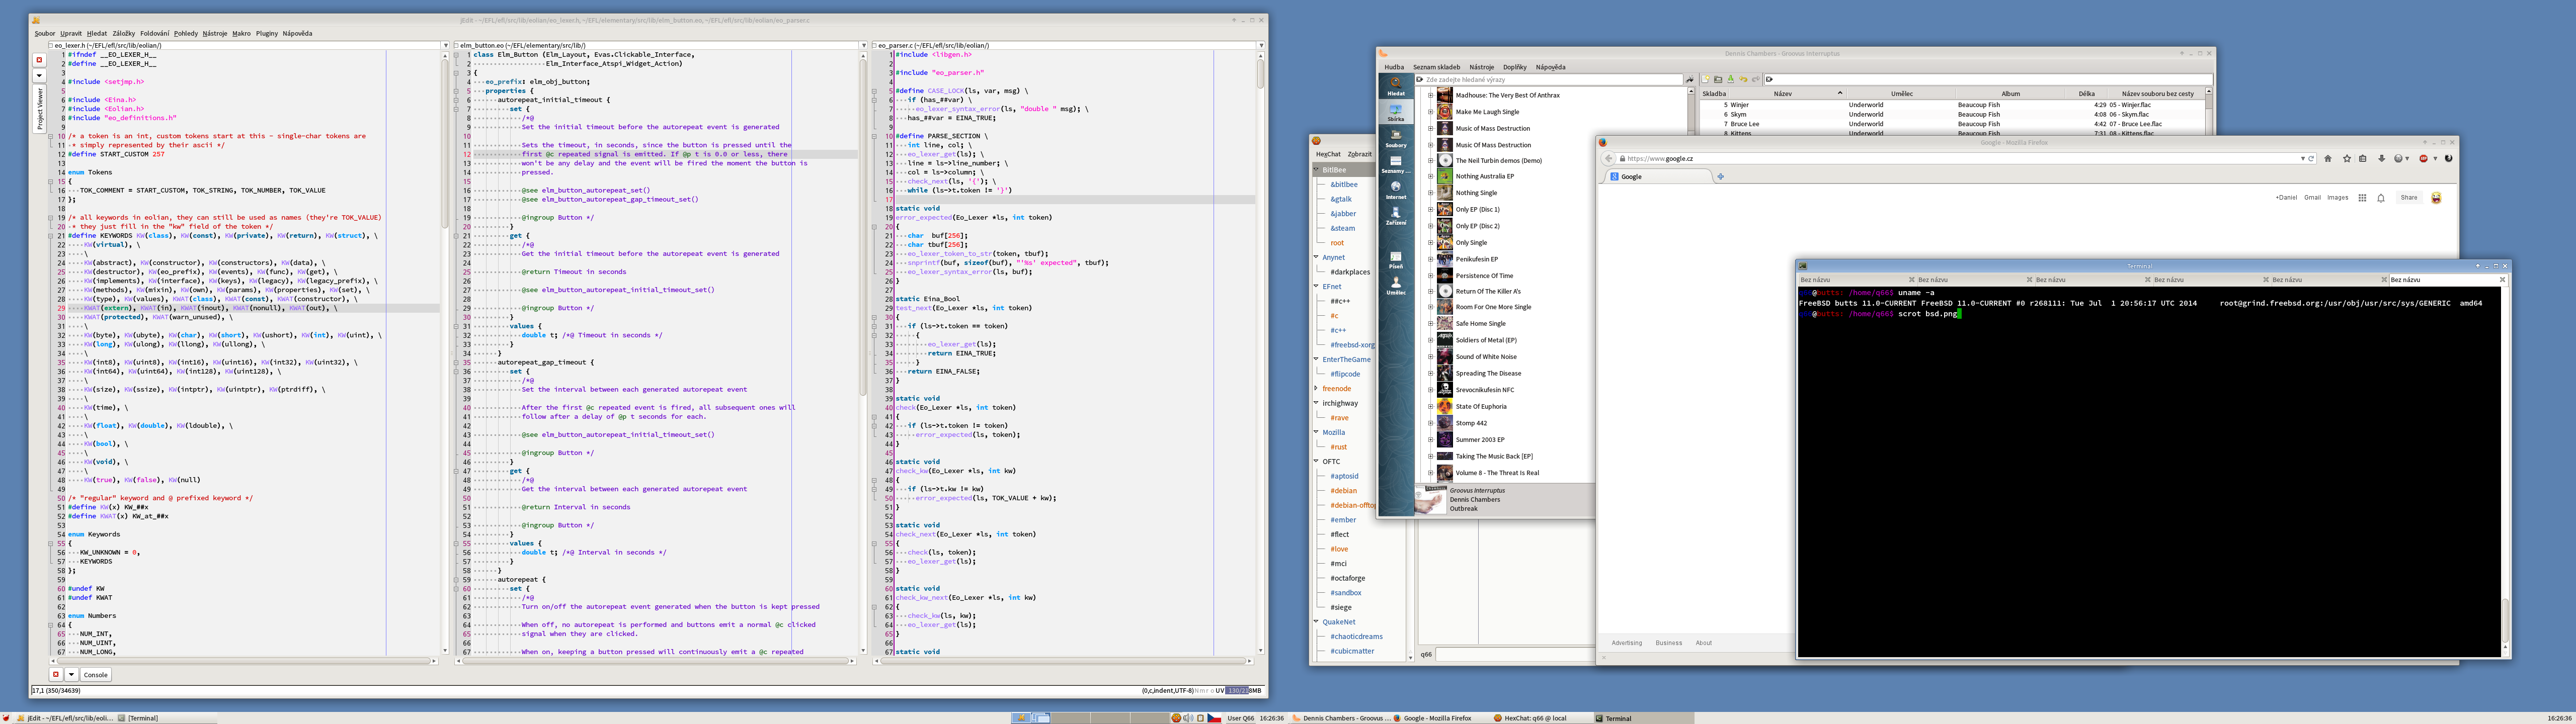Viewport: 2576px width, 724px height.
Task: Open Zobrazit menu in HexChat
Action: [x=1360, y=154]
